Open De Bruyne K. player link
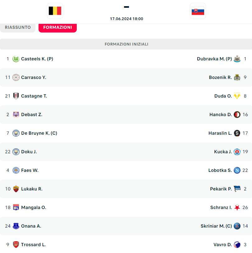Image resolution: width=252 pixels, height=253 pixels. click(39, 133)
